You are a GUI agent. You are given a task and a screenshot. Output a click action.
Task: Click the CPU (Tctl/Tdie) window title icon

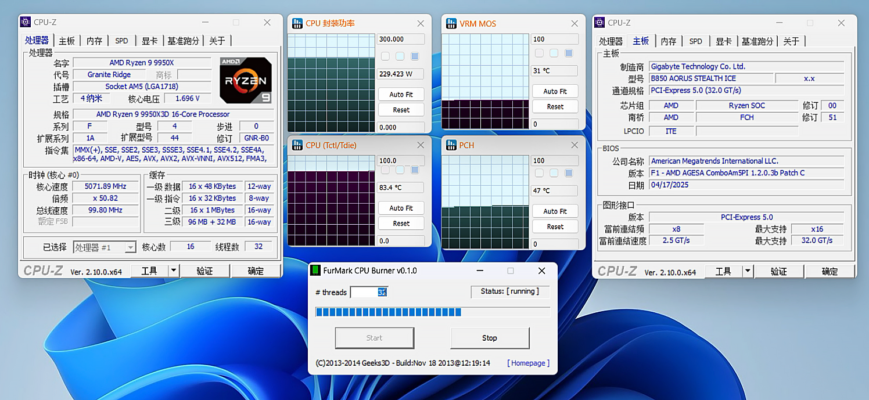[x=297, y=145]
